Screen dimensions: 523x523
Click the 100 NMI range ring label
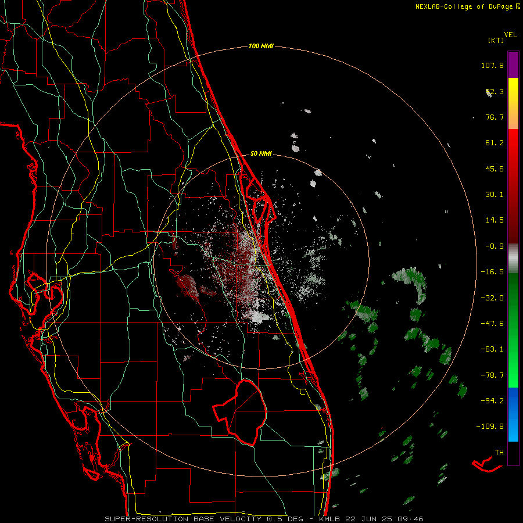(261, 46)
